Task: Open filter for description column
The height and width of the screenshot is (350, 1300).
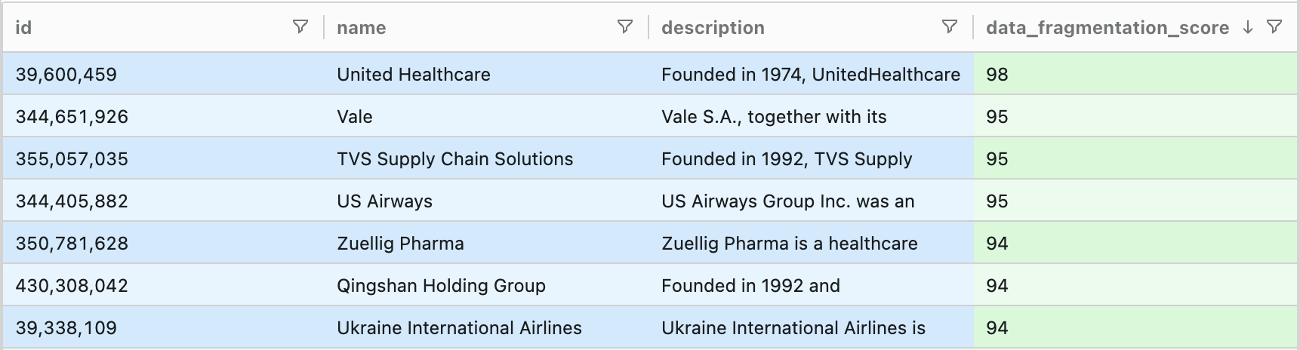Action: [x=949, y=27]
